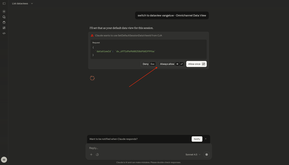Open the Projects icon in sidebar
Screen dimensions: 289x165
4,22
